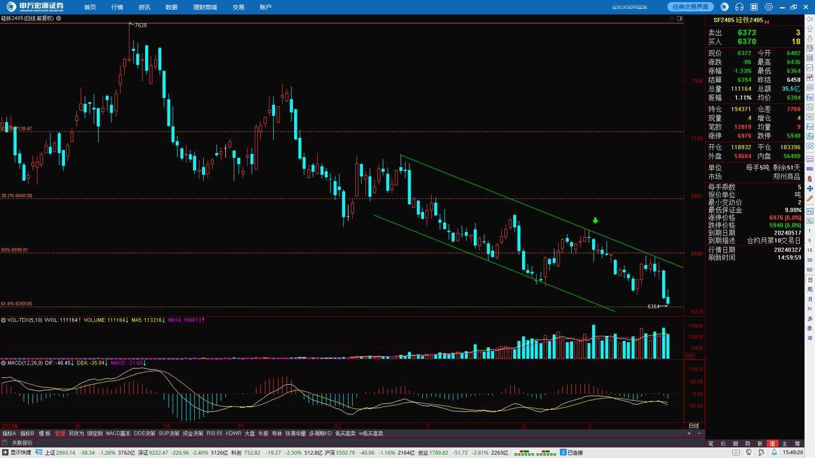Image resolution: width=815 pixels, height=458 pixels.
Task: Open settings gear in title bar
Action: click(769, 7)
